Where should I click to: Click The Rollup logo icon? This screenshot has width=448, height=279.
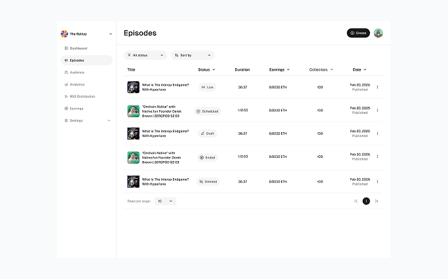pyautogui.click(x=64, y=33)
